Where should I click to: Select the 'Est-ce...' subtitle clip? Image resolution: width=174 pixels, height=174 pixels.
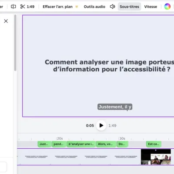point(154,144)
